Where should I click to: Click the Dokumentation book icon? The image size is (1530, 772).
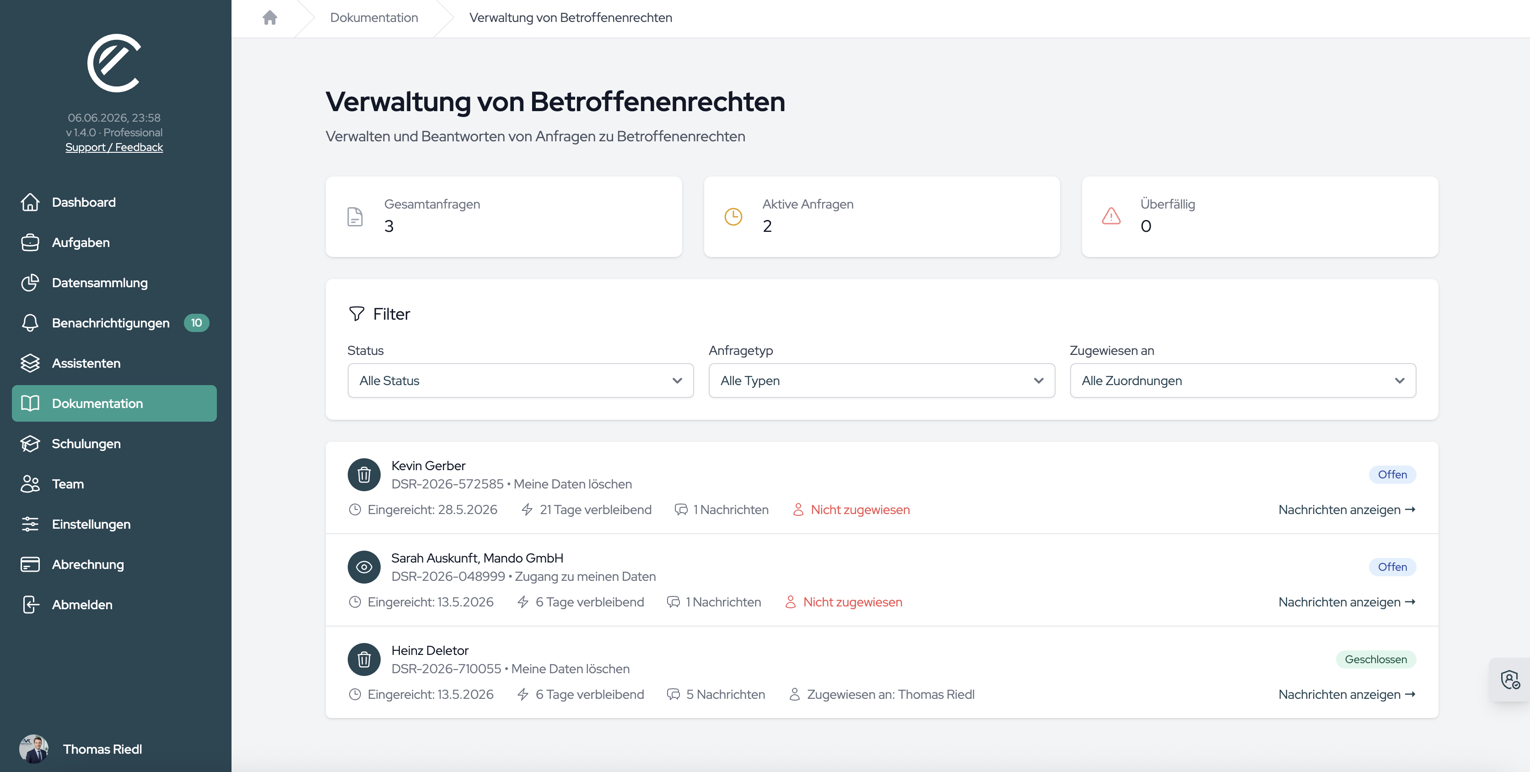point(30,403)
